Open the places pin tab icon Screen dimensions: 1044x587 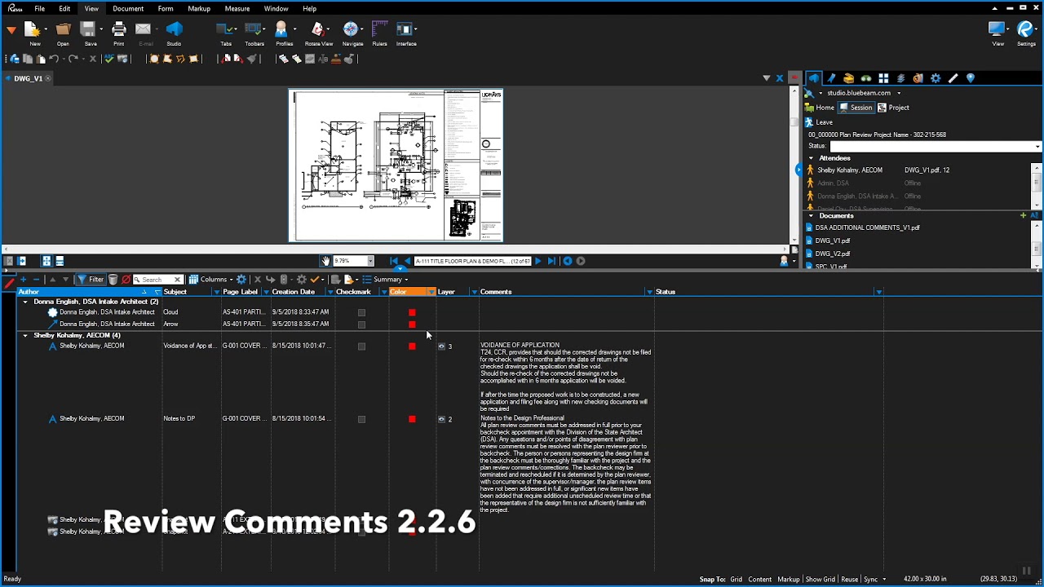[971, 78]
